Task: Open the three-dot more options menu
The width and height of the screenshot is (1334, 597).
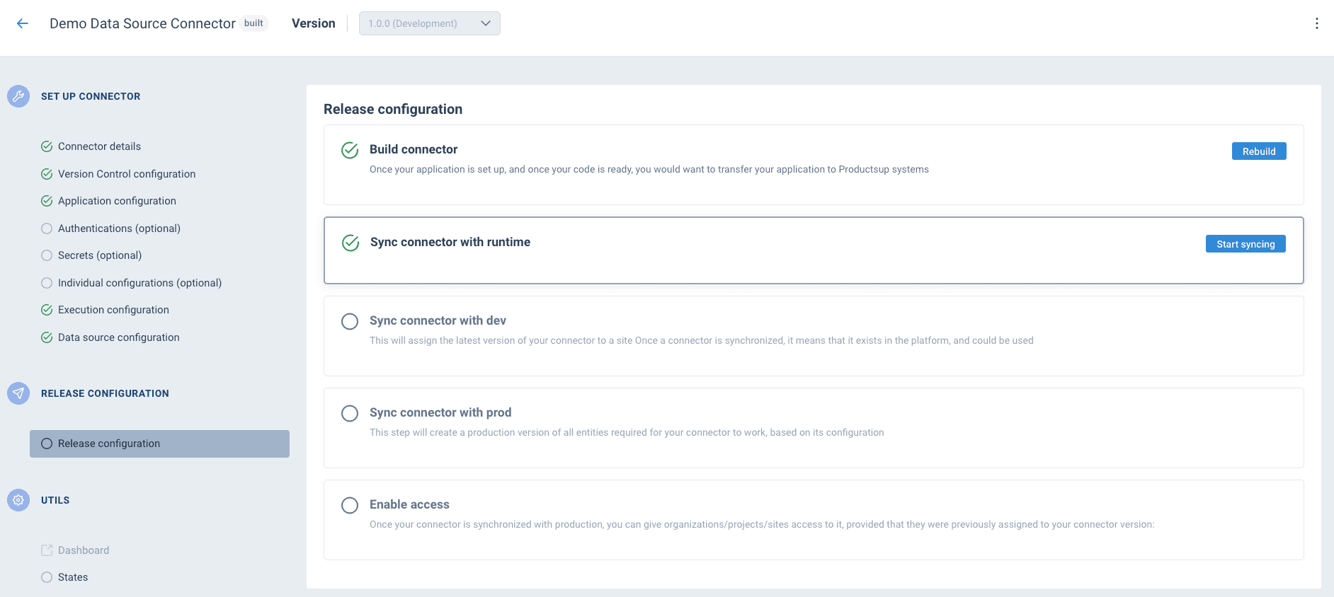Action: click(x=1316, y=23)
